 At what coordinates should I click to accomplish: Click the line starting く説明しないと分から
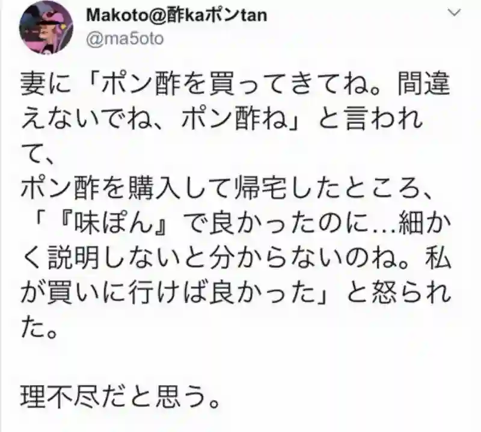point(236,258)
